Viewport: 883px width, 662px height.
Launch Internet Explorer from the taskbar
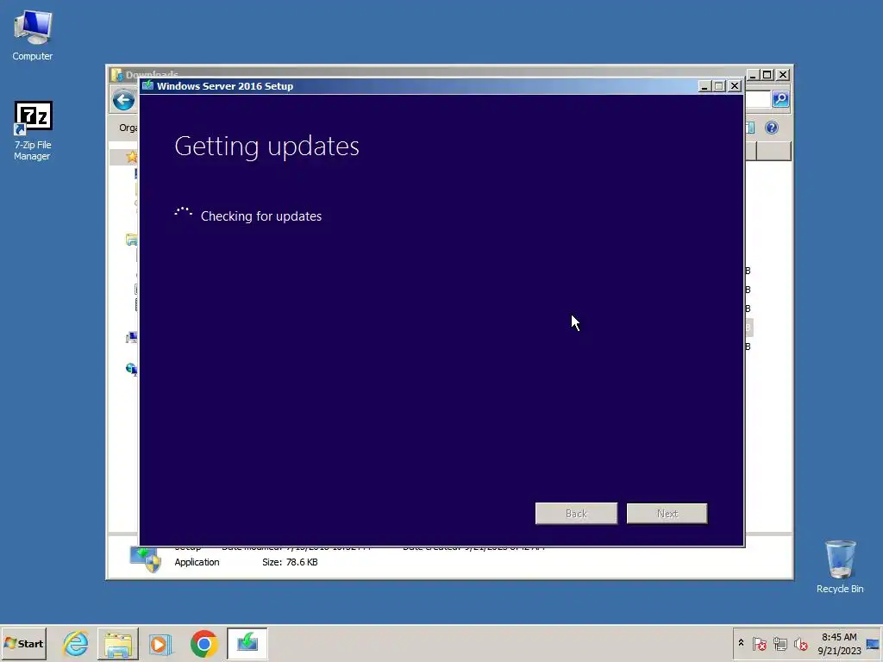coord(76,643)
